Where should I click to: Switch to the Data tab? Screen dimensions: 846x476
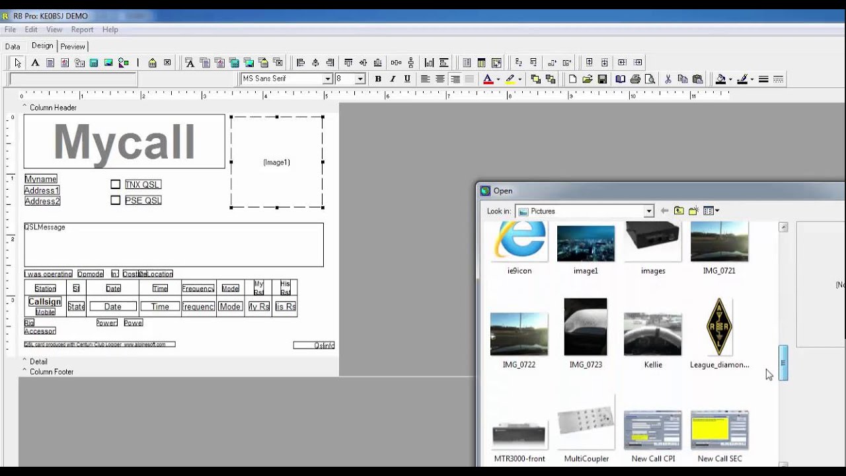click(13, 46)
